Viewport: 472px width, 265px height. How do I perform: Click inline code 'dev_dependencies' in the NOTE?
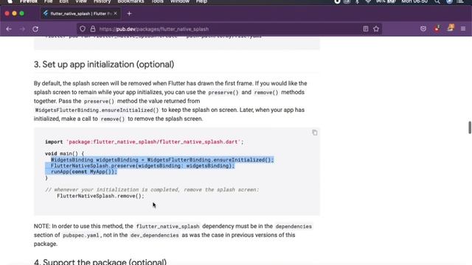154,236
